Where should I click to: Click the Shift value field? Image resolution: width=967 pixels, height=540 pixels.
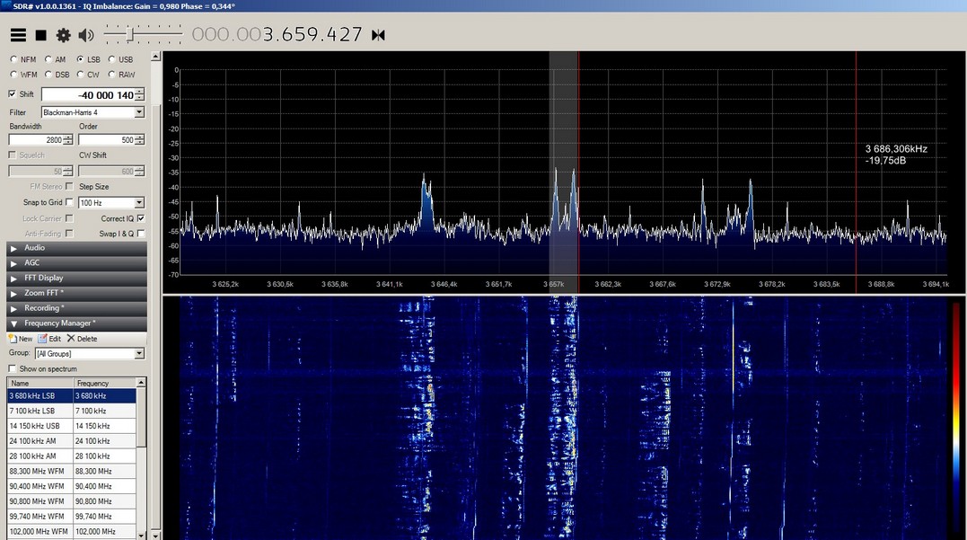click(88, 95)
